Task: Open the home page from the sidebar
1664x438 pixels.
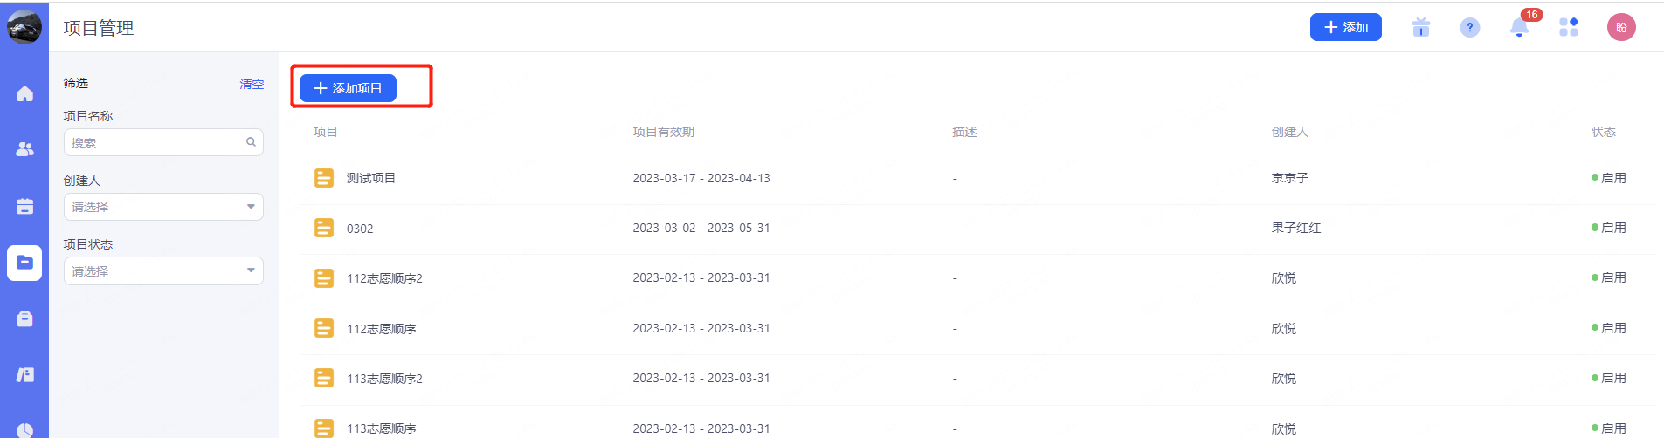Action: [24, 94]
